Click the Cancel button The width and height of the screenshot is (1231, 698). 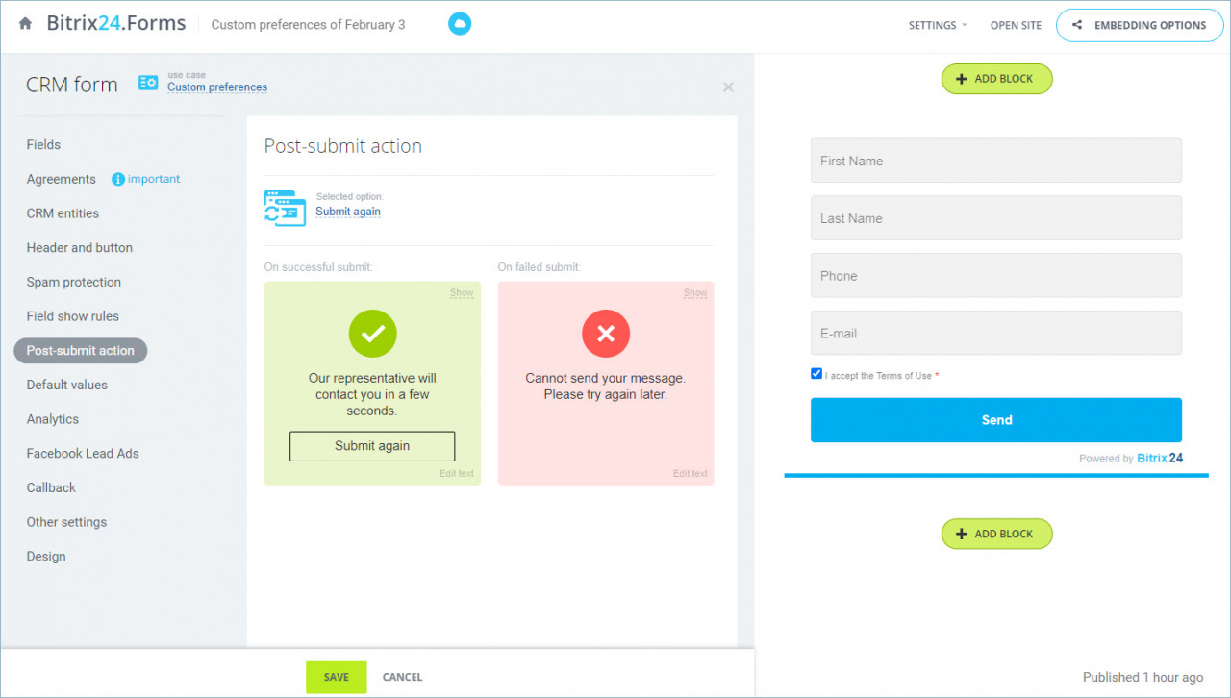[402, 677]
